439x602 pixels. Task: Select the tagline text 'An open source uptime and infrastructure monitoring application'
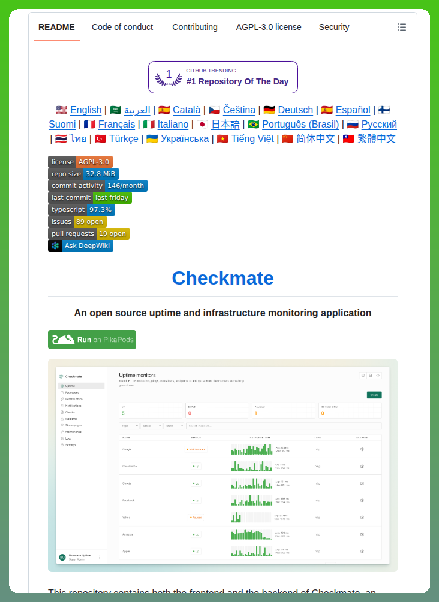pyautogui.click(x=223, y=313)
